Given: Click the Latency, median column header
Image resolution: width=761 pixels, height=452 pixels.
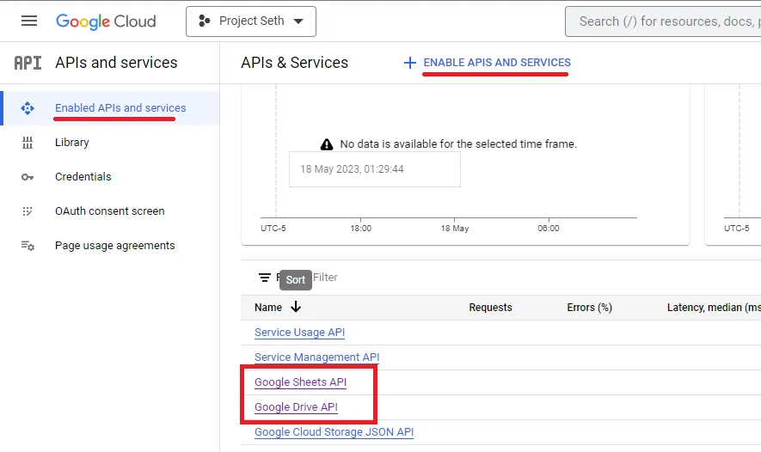Looking at the screenshot, I should (714, 308).
